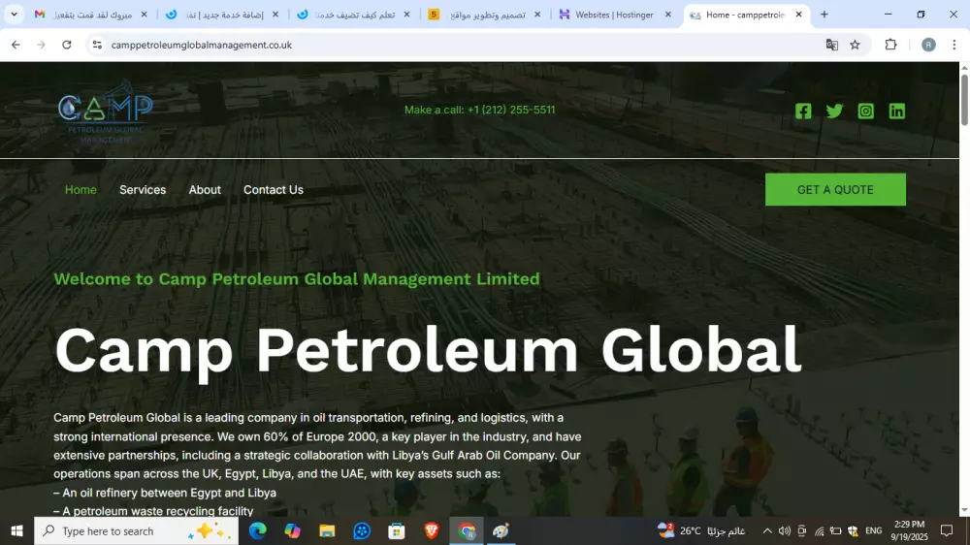The width and height of the screenshot is (970, 545).
Task: Open Brave browser from the taskbar
Action: (x=432, y=530)
